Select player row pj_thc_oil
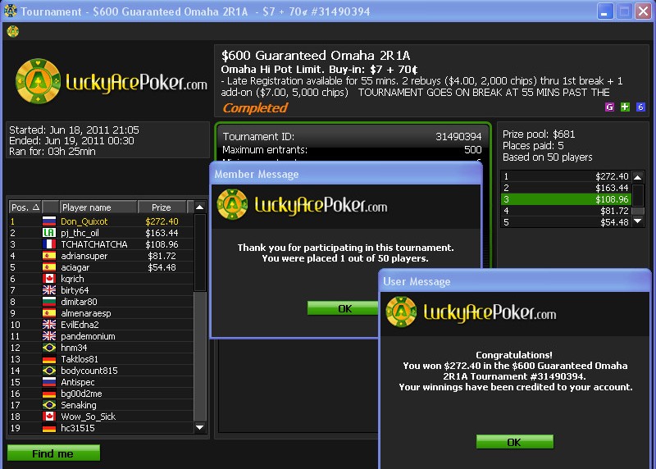Viewport: 656px width, 469px height. 101,233
